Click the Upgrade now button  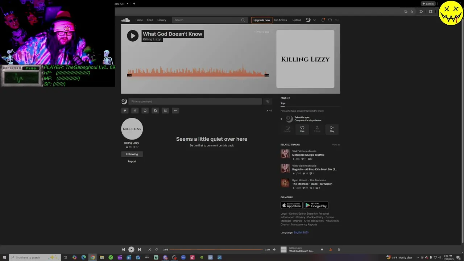point(262,20)
